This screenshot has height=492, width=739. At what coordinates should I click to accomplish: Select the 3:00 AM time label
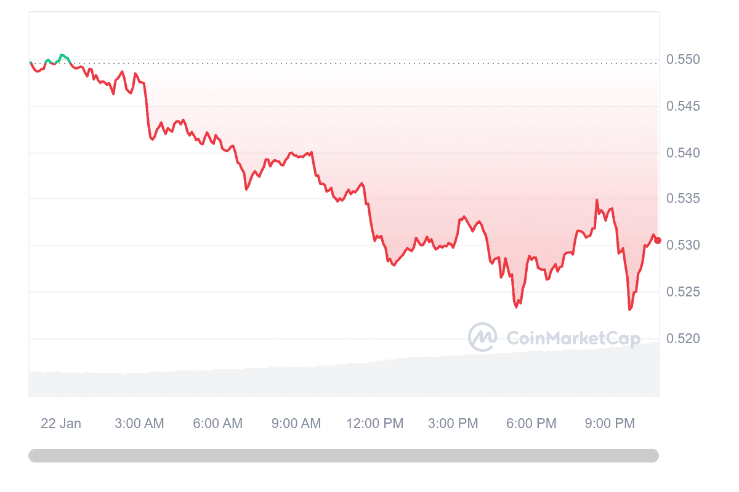(x=139, y=423)
